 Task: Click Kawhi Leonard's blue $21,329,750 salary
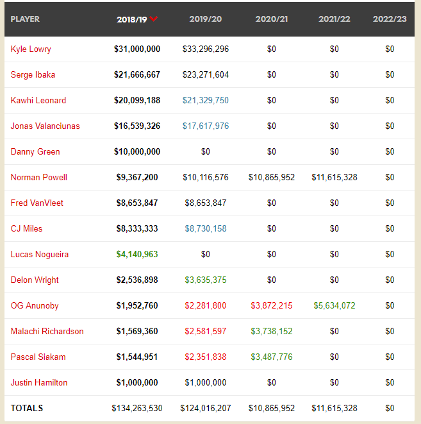(x=205, y=101)
